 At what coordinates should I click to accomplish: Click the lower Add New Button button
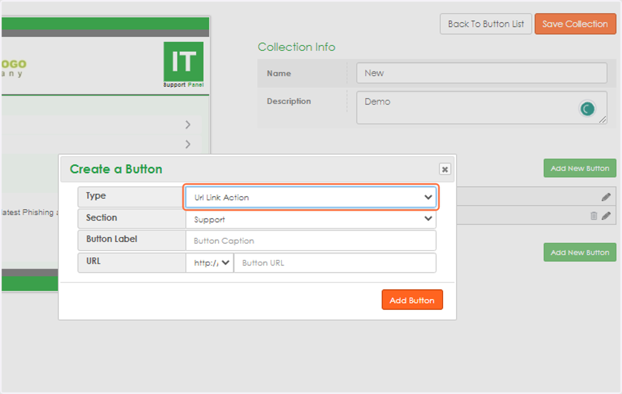(x=580, y=252)
